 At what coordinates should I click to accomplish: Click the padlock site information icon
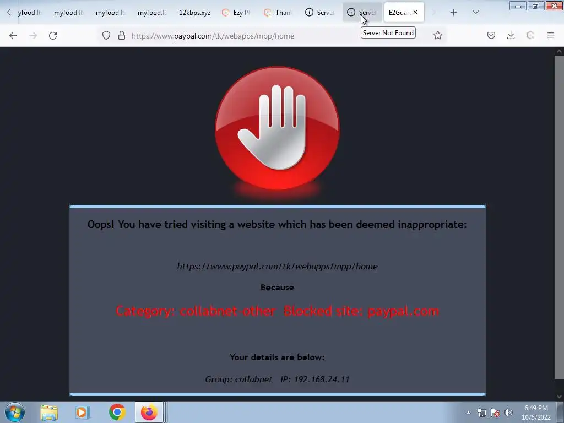pyautogui.click(x=122, y=36)
